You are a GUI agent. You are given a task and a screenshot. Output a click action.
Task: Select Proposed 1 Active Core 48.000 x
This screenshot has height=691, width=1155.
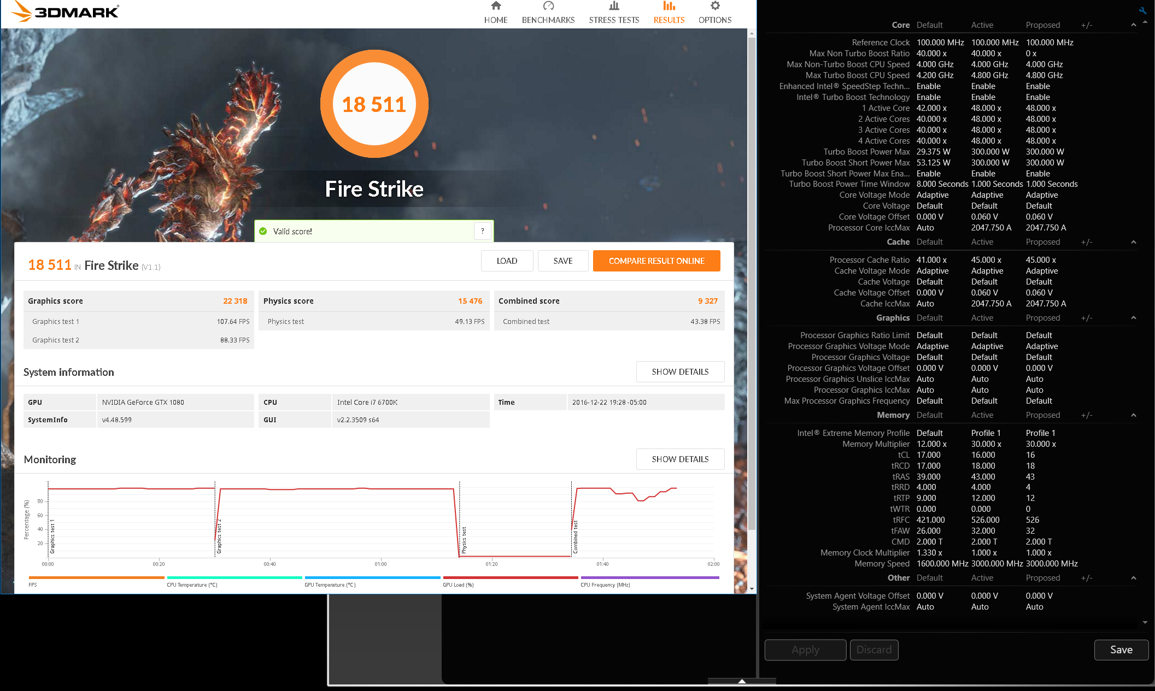[1041, 108]
